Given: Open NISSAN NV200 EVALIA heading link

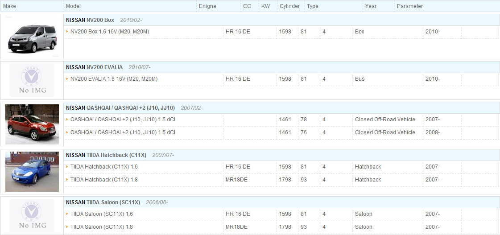Looking at the screenshot, I should (94, 67).
